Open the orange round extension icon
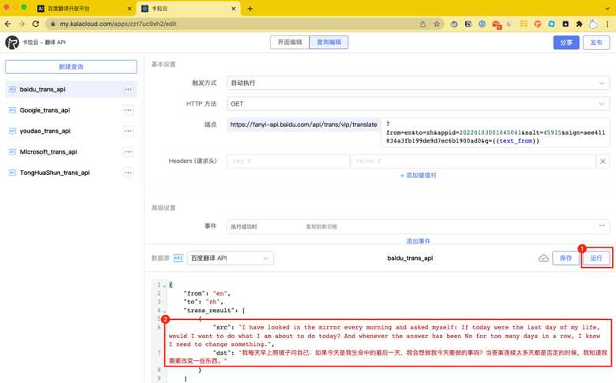616x383 pixels. pyautogui.click(x=538, y=24)
